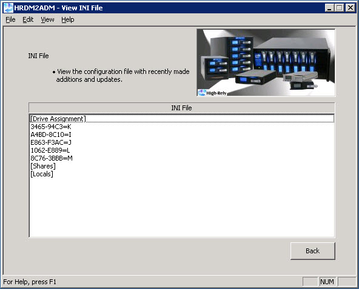The height and width of the screenshot is (289, 359).
Task: Minimize the HRDM2ADM window
Action: click(329, 8)
